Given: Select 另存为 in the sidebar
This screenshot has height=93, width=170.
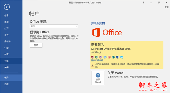Looking at the screenshot, I should click(11, 41).
